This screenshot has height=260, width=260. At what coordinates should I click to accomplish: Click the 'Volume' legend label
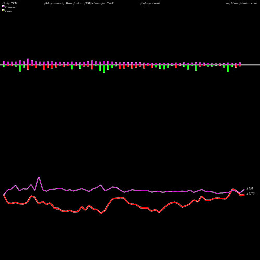click(x=10, y=7)
